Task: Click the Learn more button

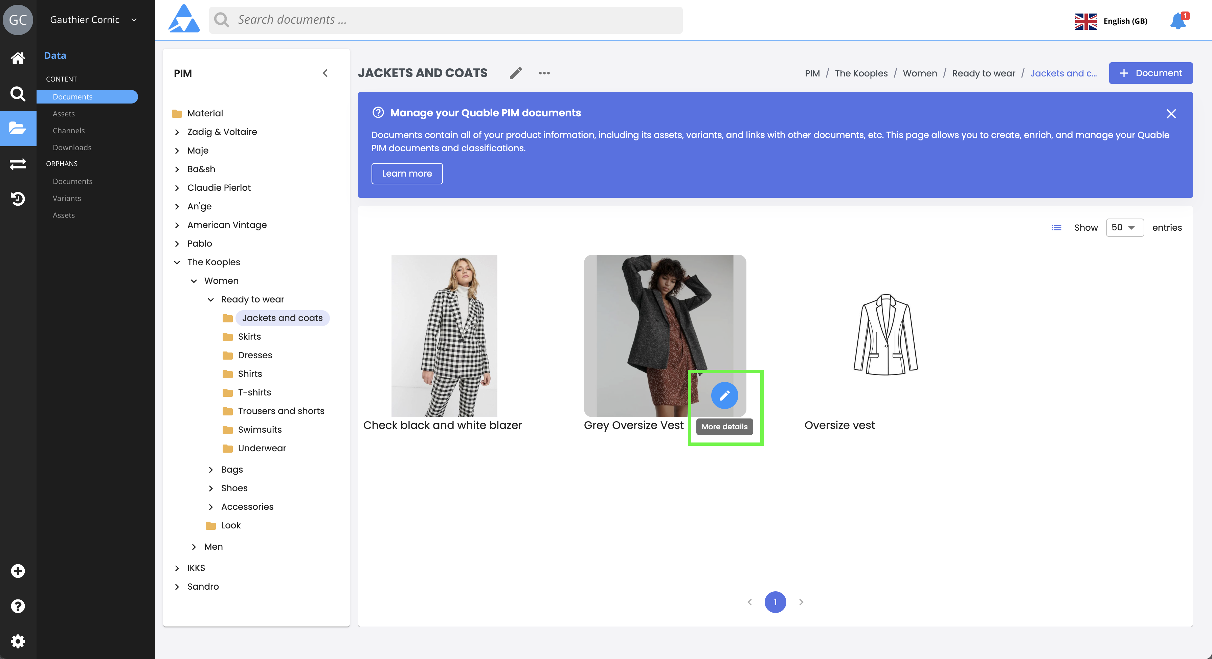Action: pyautogui.click(x=406, y=174)
